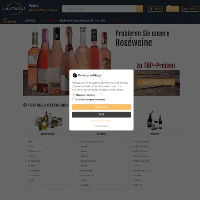The height and width of the screenshot is (200, 200).
Task: Click the Lautarul logo
Action: pos(14,9)
